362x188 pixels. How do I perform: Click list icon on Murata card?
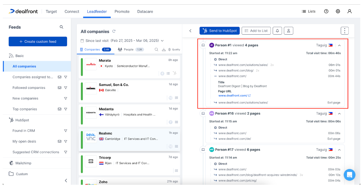[168, 73]
